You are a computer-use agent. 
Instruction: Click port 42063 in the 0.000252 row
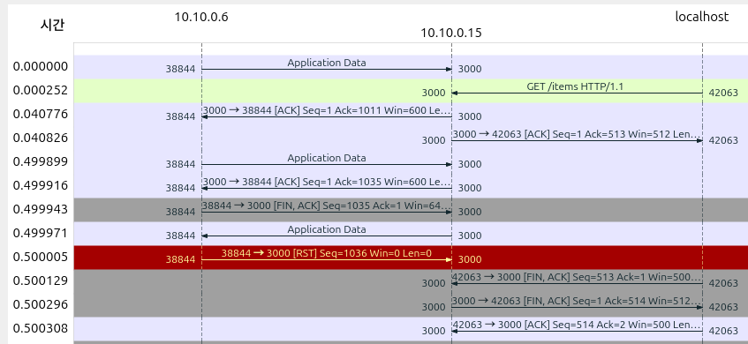point(723,93)
